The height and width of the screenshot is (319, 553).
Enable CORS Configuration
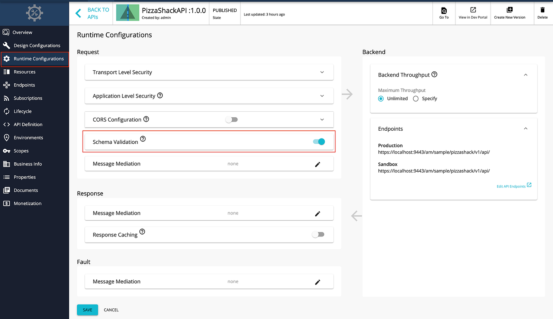pos(231,119)
